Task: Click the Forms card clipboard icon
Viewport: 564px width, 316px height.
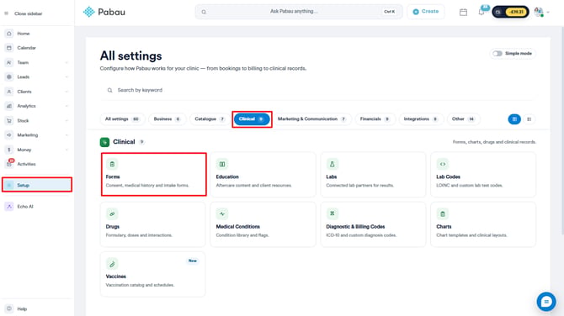Action: click(112, 164)
